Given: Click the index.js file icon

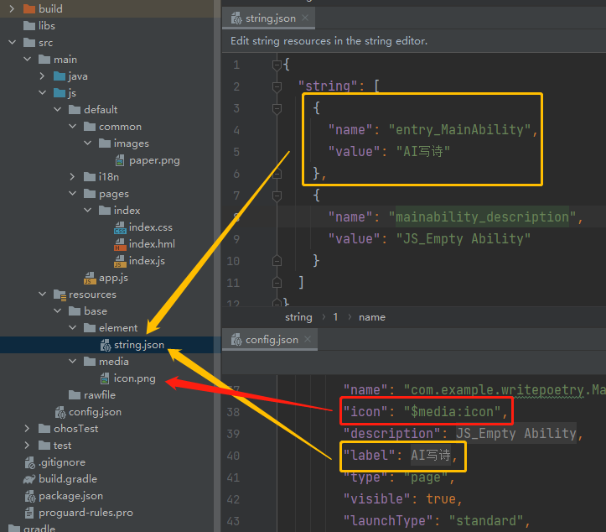Looking at the screenshot, I should point(120,261).
